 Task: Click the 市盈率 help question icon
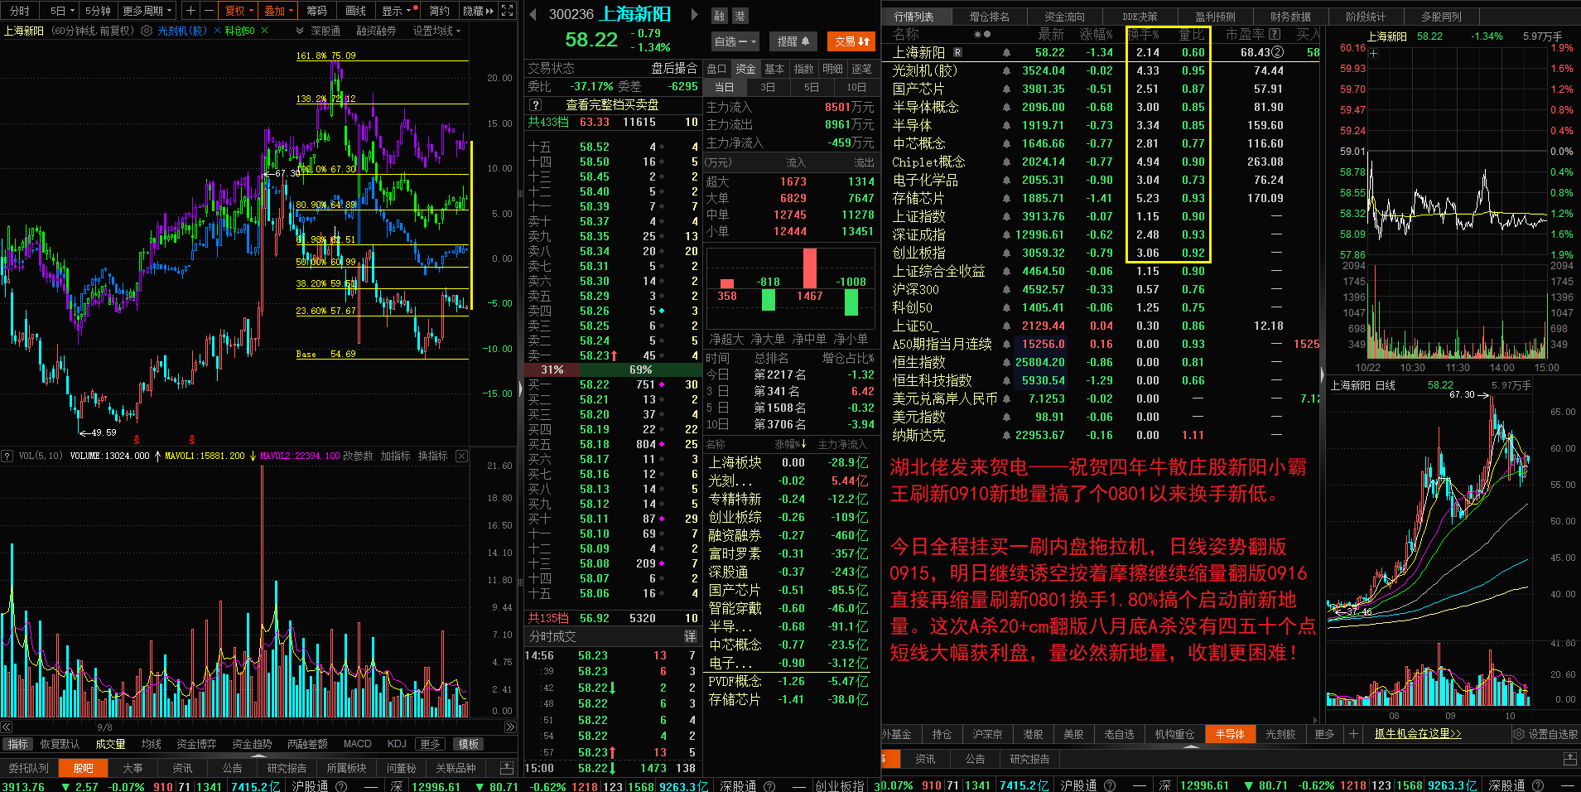click(1275, 34)
